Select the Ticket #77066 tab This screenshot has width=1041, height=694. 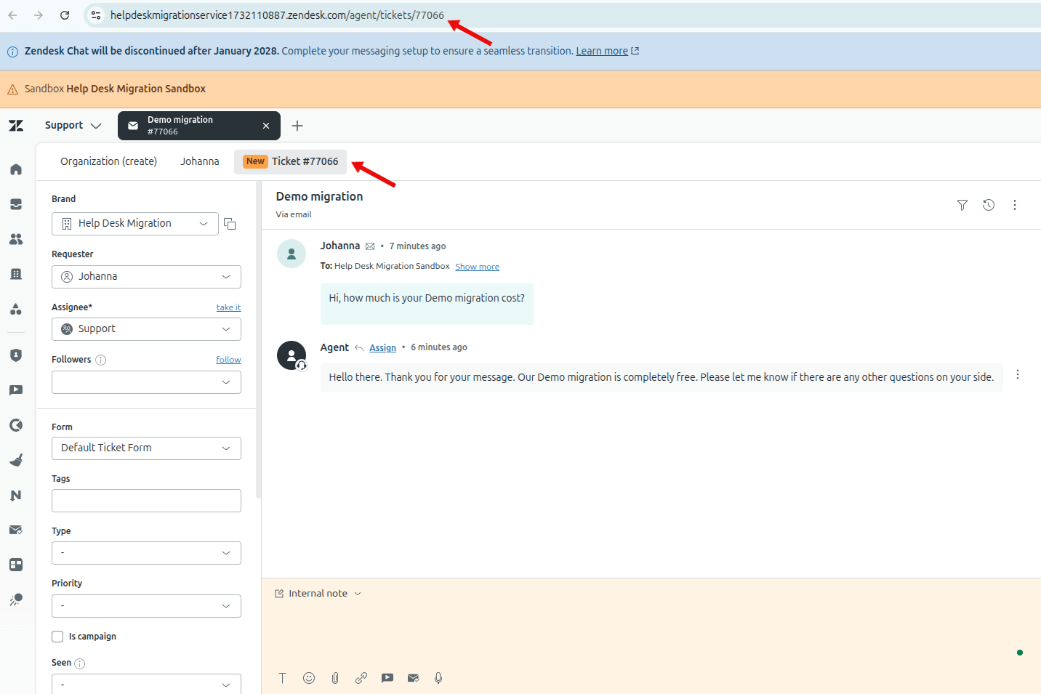tap(291, 161)
